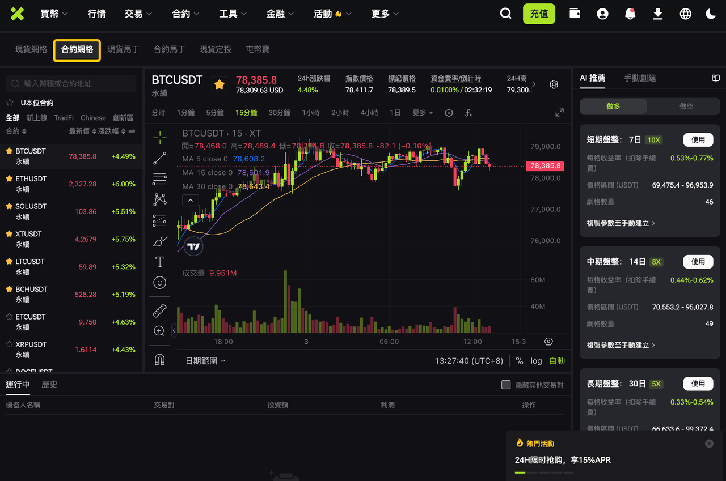Copy 中期盤整 params via 複製參數至手動建立
This screenshot has height=481, width=726.
621,345
